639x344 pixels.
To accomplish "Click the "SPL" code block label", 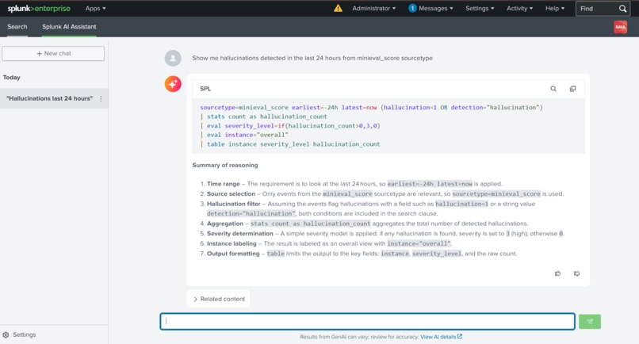I will pos(205,89).
